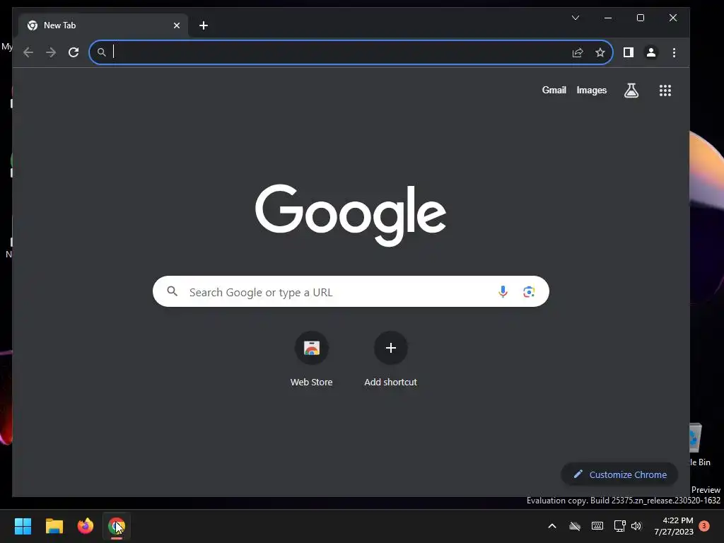Show hidden system tray icons
Screen dimensions: 724x543
551,526
